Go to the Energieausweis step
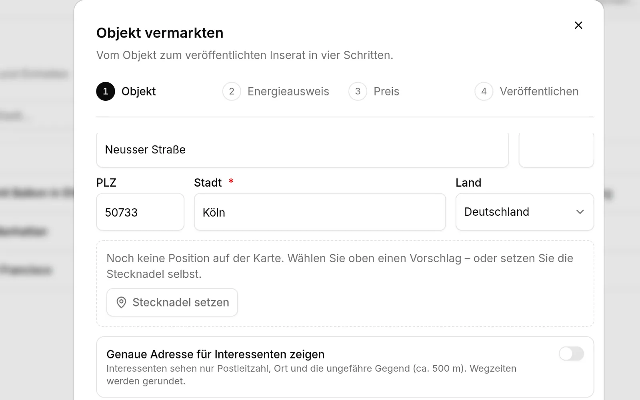 288,92
